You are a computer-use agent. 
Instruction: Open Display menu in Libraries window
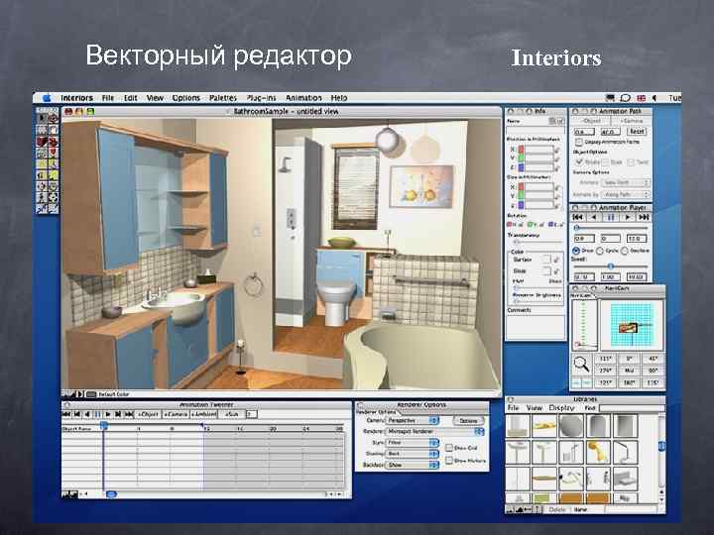point(561,408)
